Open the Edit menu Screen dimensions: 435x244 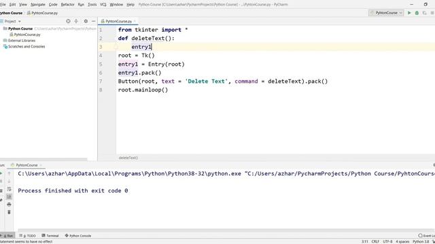point(12,5)
